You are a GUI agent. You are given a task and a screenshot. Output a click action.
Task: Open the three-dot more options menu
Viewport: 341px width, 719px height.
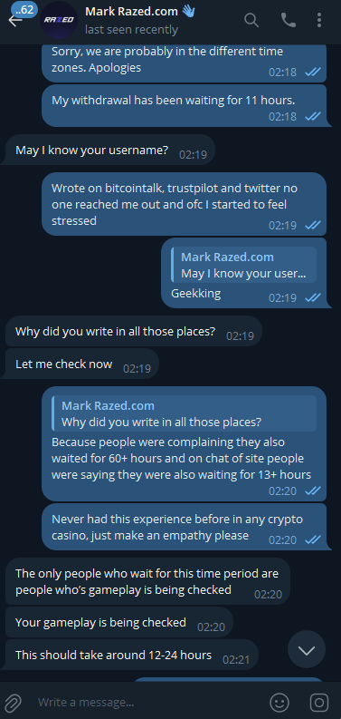pos(319,20)
